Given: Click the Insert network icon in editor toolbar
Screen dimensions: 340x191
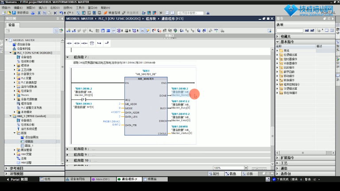Looking at the screenshot, I should click(69, 31).
